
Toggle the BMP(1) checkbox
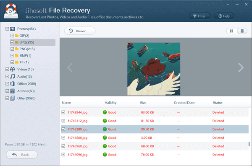12,56
